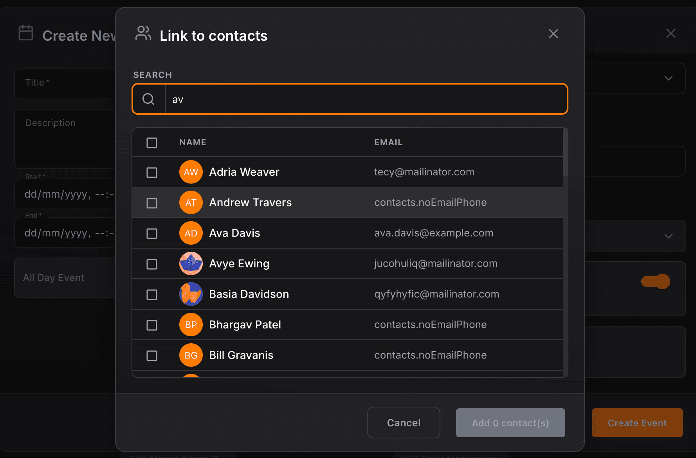Click the contacts icon beside Link to contacts
Screen dimensions: 696x458
click(x=143, y=34)
